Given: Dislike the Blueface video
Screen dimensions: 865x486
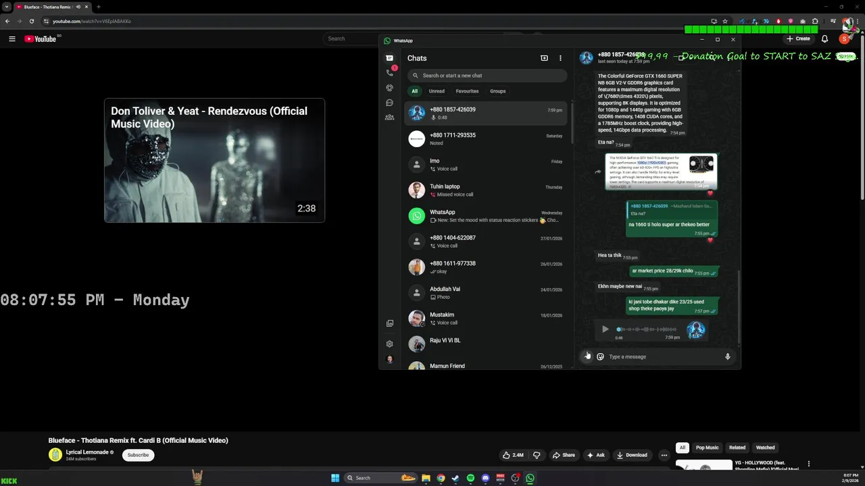Looking at the screenshot, I should [x=537, y=455].
